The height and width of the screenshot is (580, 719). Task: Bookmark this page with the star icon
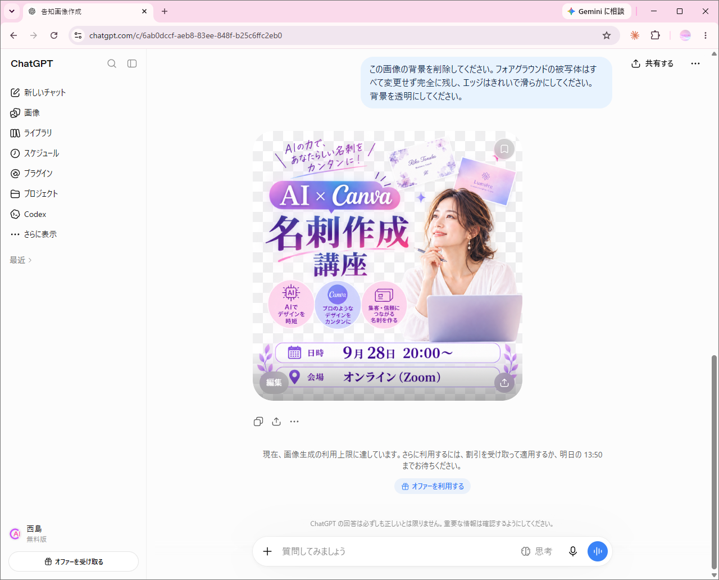point(607,35)
